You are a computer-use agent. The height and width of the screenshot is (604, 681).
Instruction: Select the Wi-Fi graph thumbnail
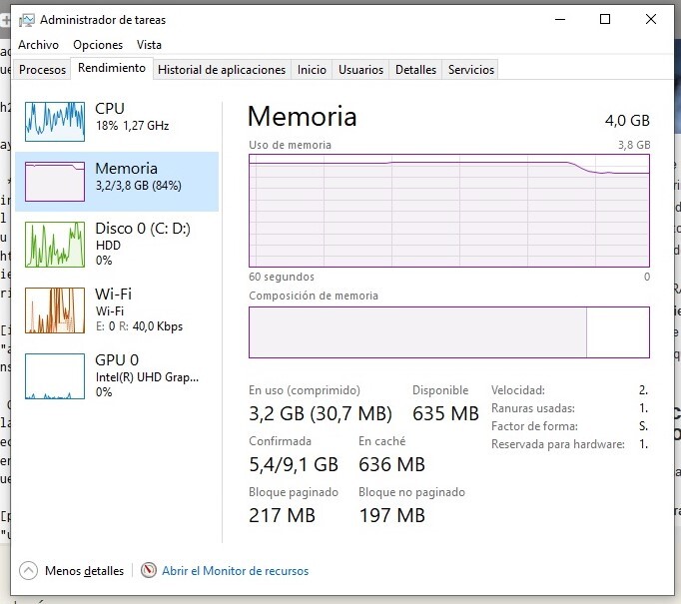tap(55, 310)
